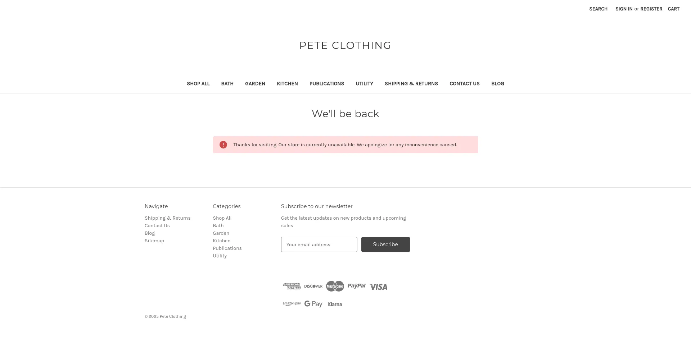Click the Google Pay icon
The width and height of the screenshot is (691, 357).
(313, 304)
